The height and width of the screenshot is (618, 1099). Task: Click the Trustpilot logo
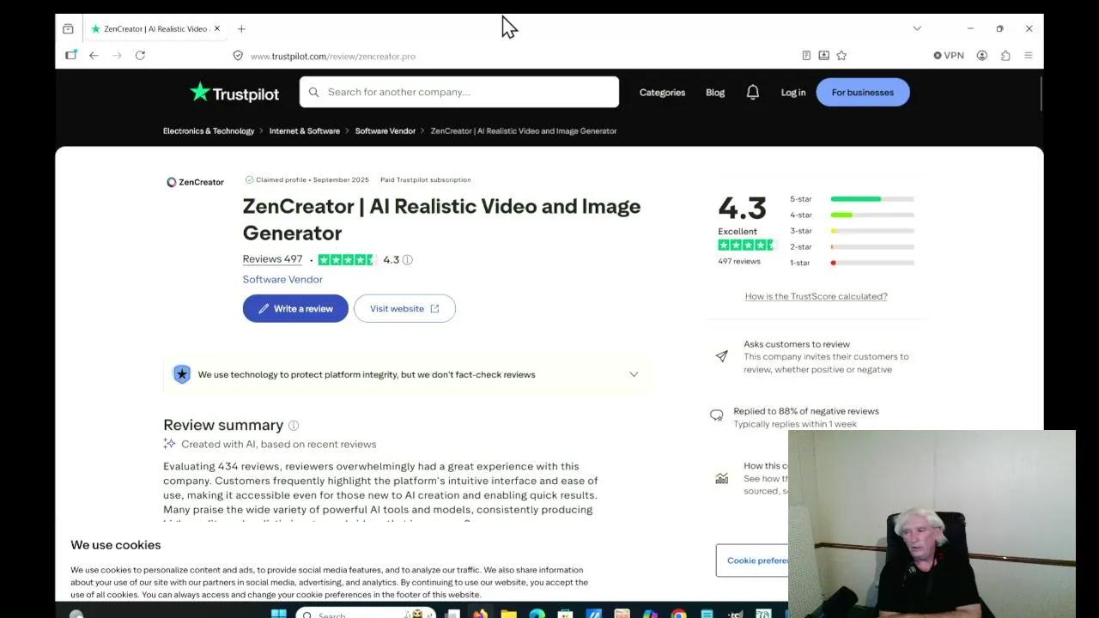coord(234,93)
